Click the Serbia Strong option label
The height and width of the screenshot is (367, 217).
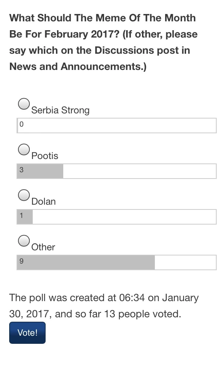coord(60,110)
